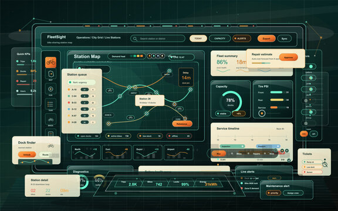Click the priority pill in Maintenance alert
This screenshot has height=211, width=338.
273,193
